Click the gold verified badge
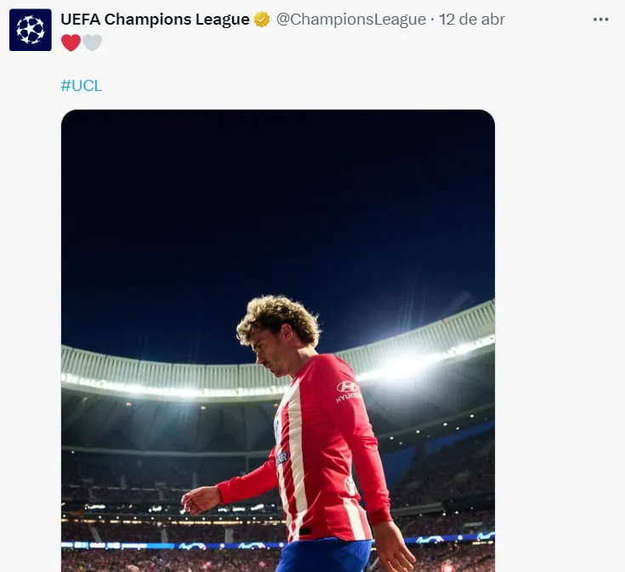This screenshot has height=572, width=625. click(262, 20)
